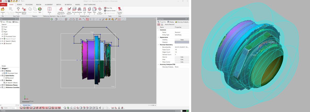Collapse the Appearance section in Properties

[159, 37]
